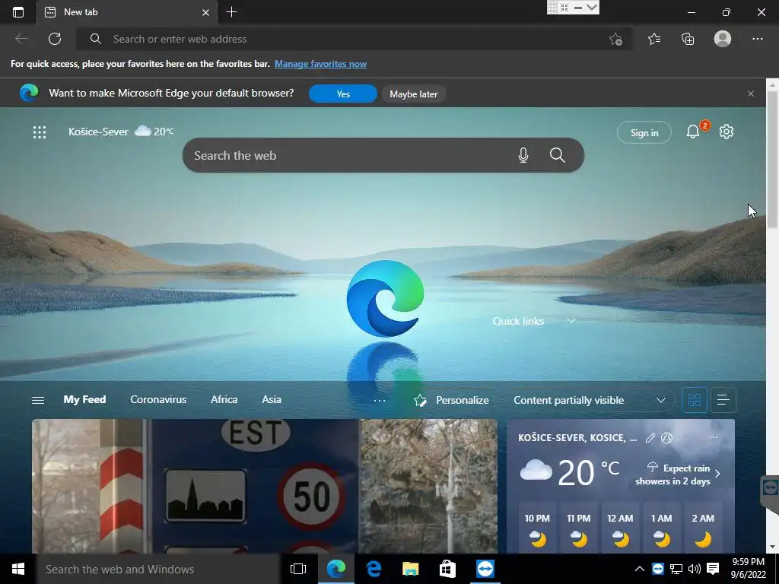
Task: Open Microsoft Store from taskbar
Action: [x=447, y=569]
